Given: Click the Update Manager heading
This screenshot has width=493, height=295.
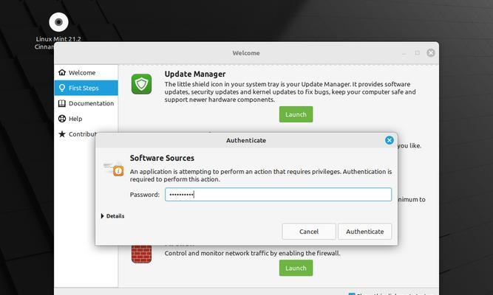Looking at the screenshot, I should (x=195, y=74).
